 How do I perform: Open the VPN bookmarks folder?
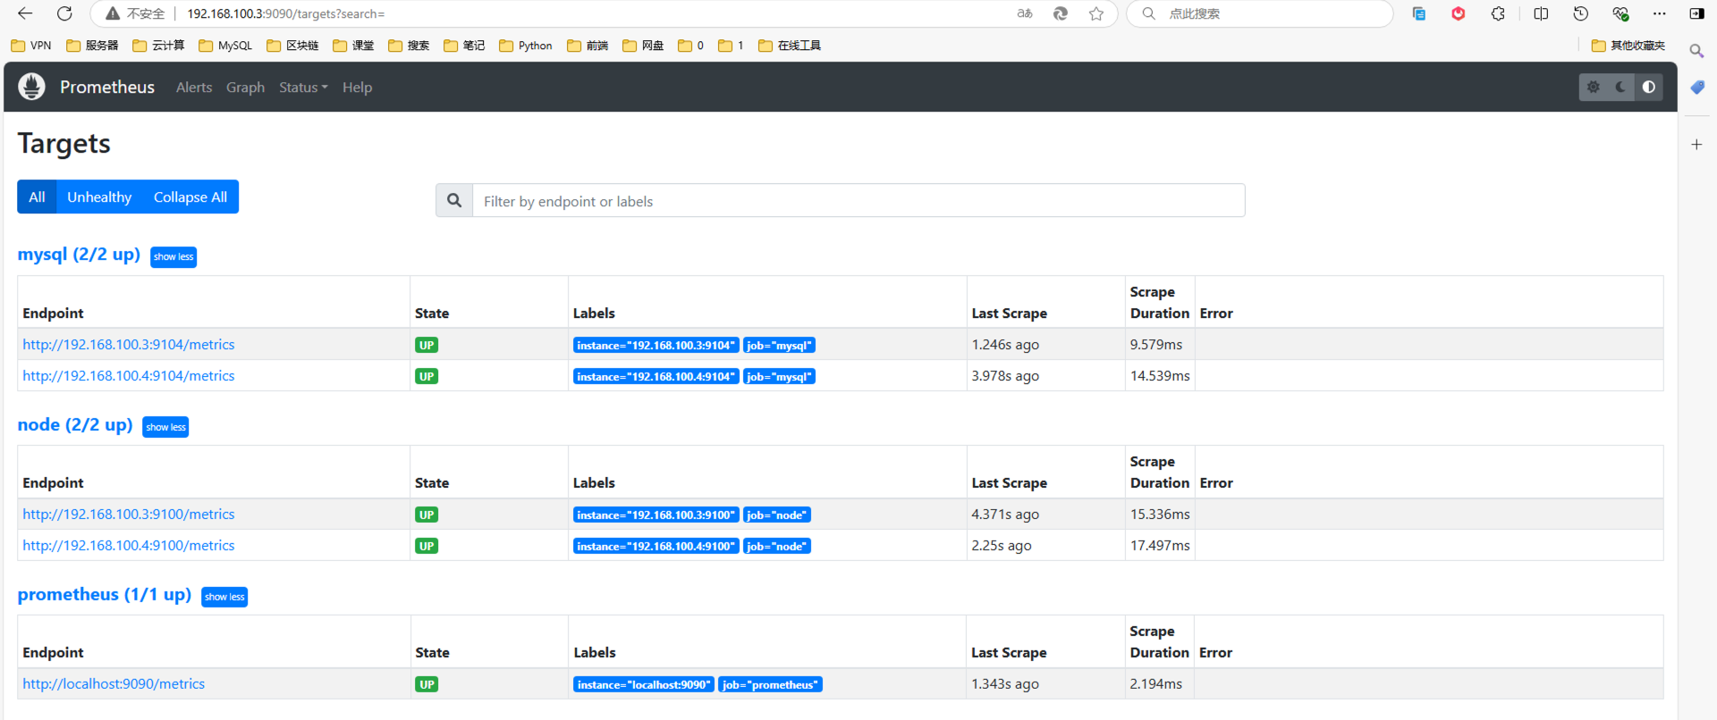[x=31, y=46]
